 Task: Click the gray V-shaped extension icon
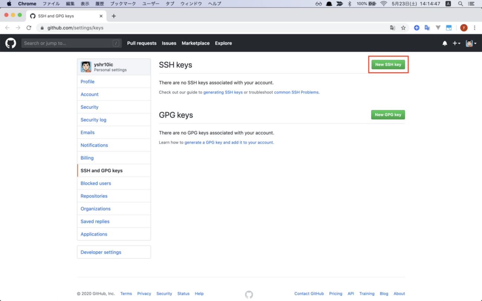[438, 28]
